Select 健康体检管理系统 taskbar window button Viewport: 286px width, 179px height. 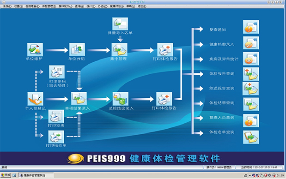(x=36, y=175)
